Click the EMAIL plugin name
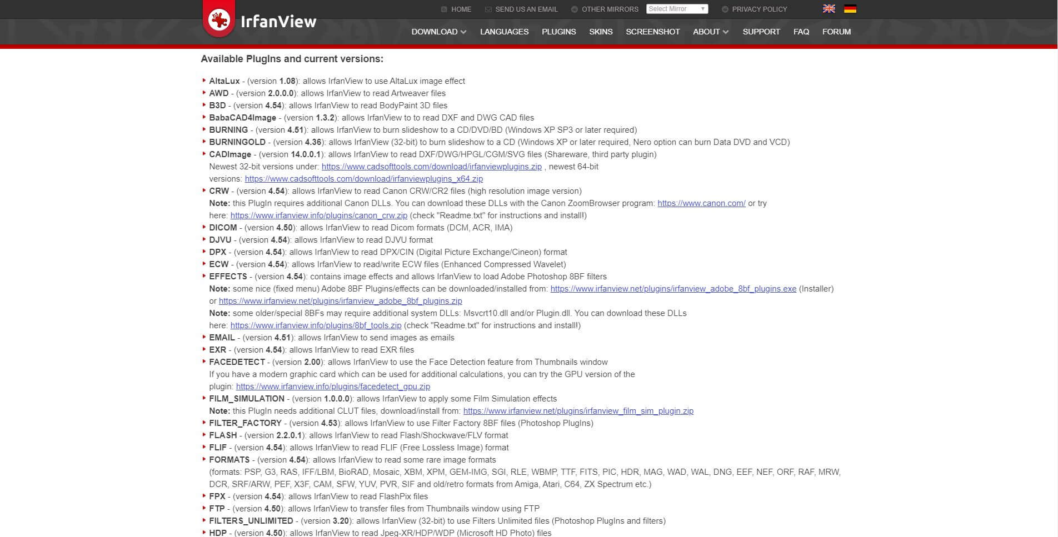 (x=222, y=338)
